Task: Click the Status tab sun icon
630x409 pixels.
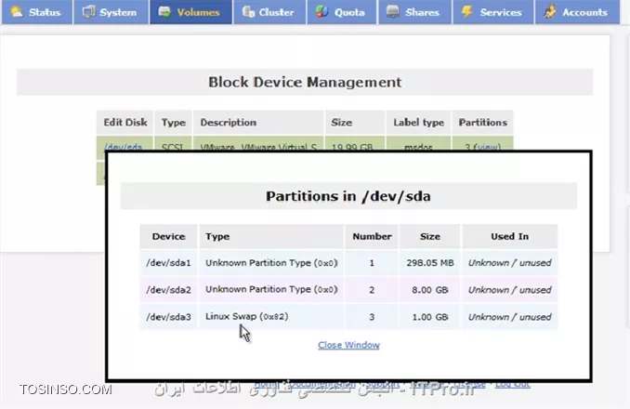Action: pos(17,12)
